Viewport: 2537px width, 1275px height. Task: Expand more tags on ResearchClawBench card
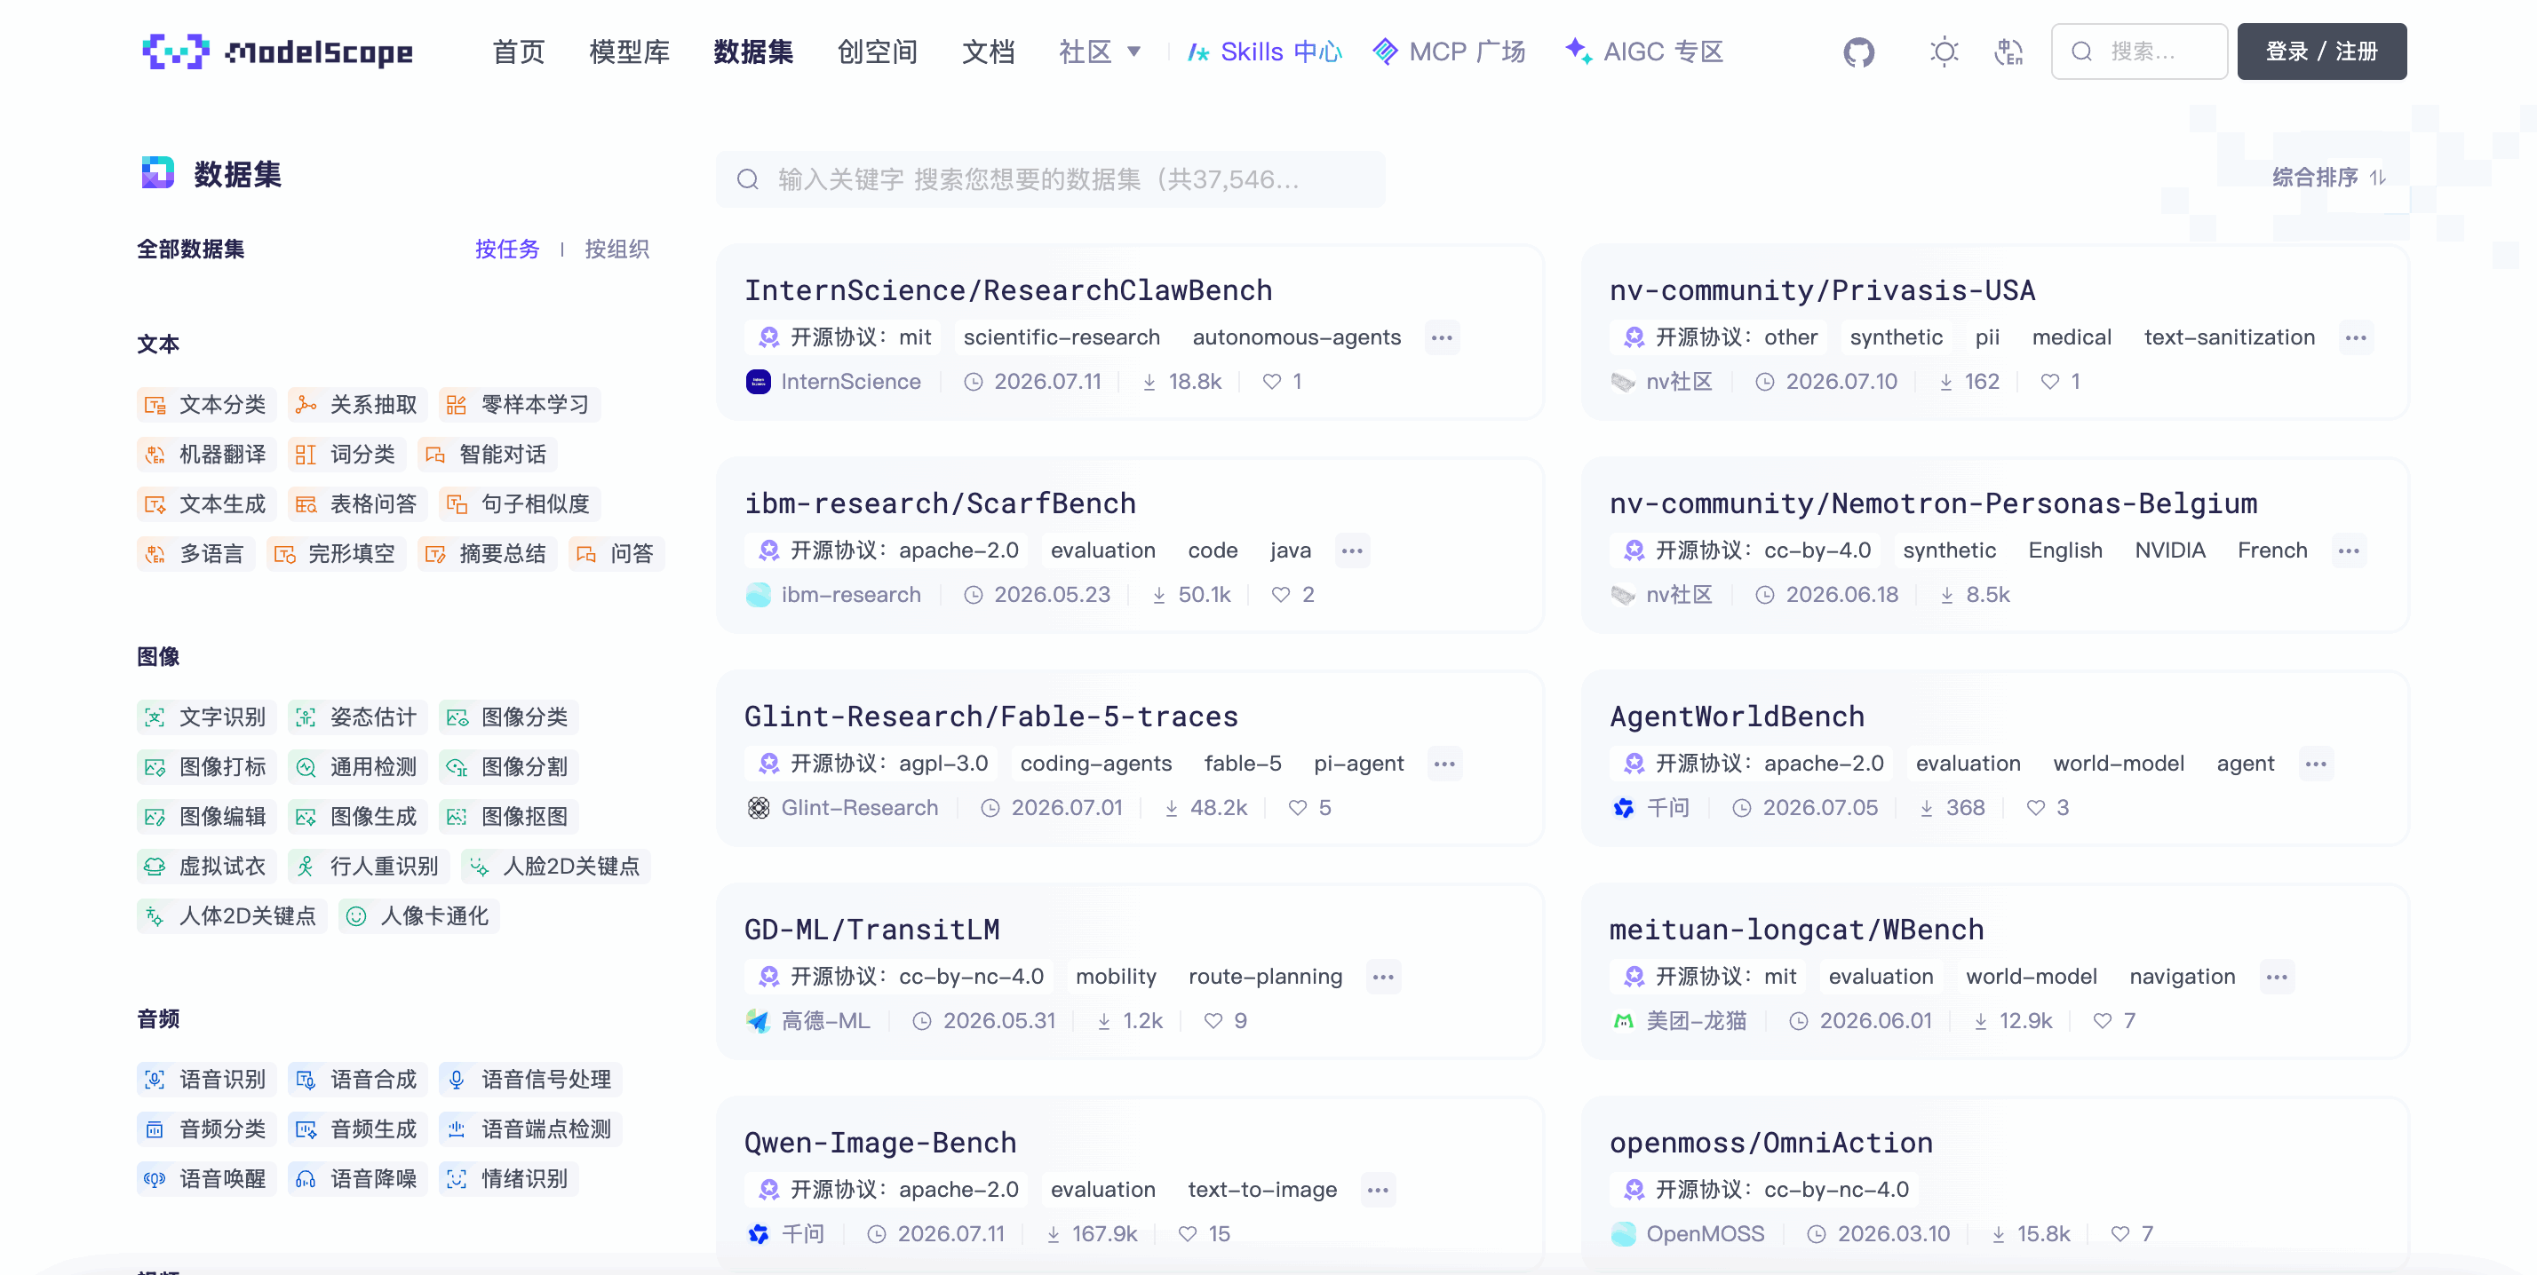1442,337
